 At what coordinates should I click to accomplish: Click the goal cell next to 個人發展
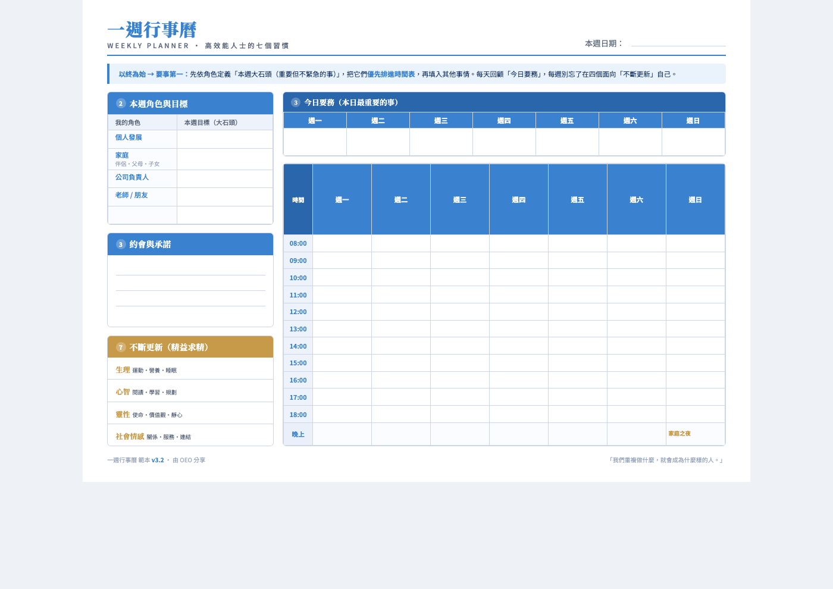[x=225, y=139]
